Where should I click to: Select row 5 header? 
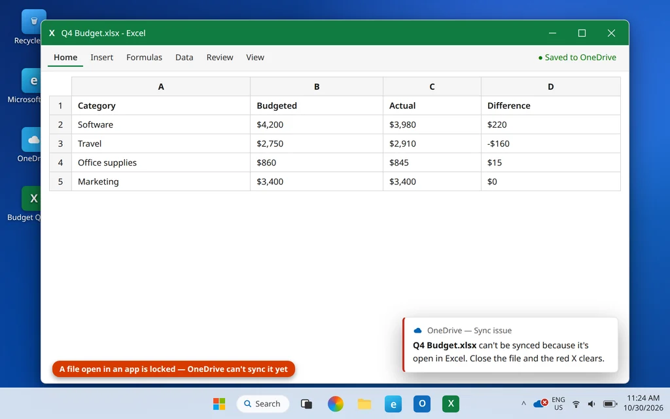tap(60, 181)
